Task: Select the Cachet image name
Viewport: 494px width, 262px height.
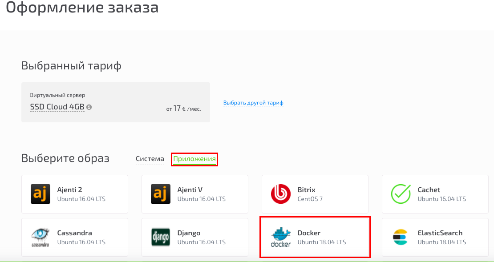Action: pyautogui.click(x=429, y=190)
